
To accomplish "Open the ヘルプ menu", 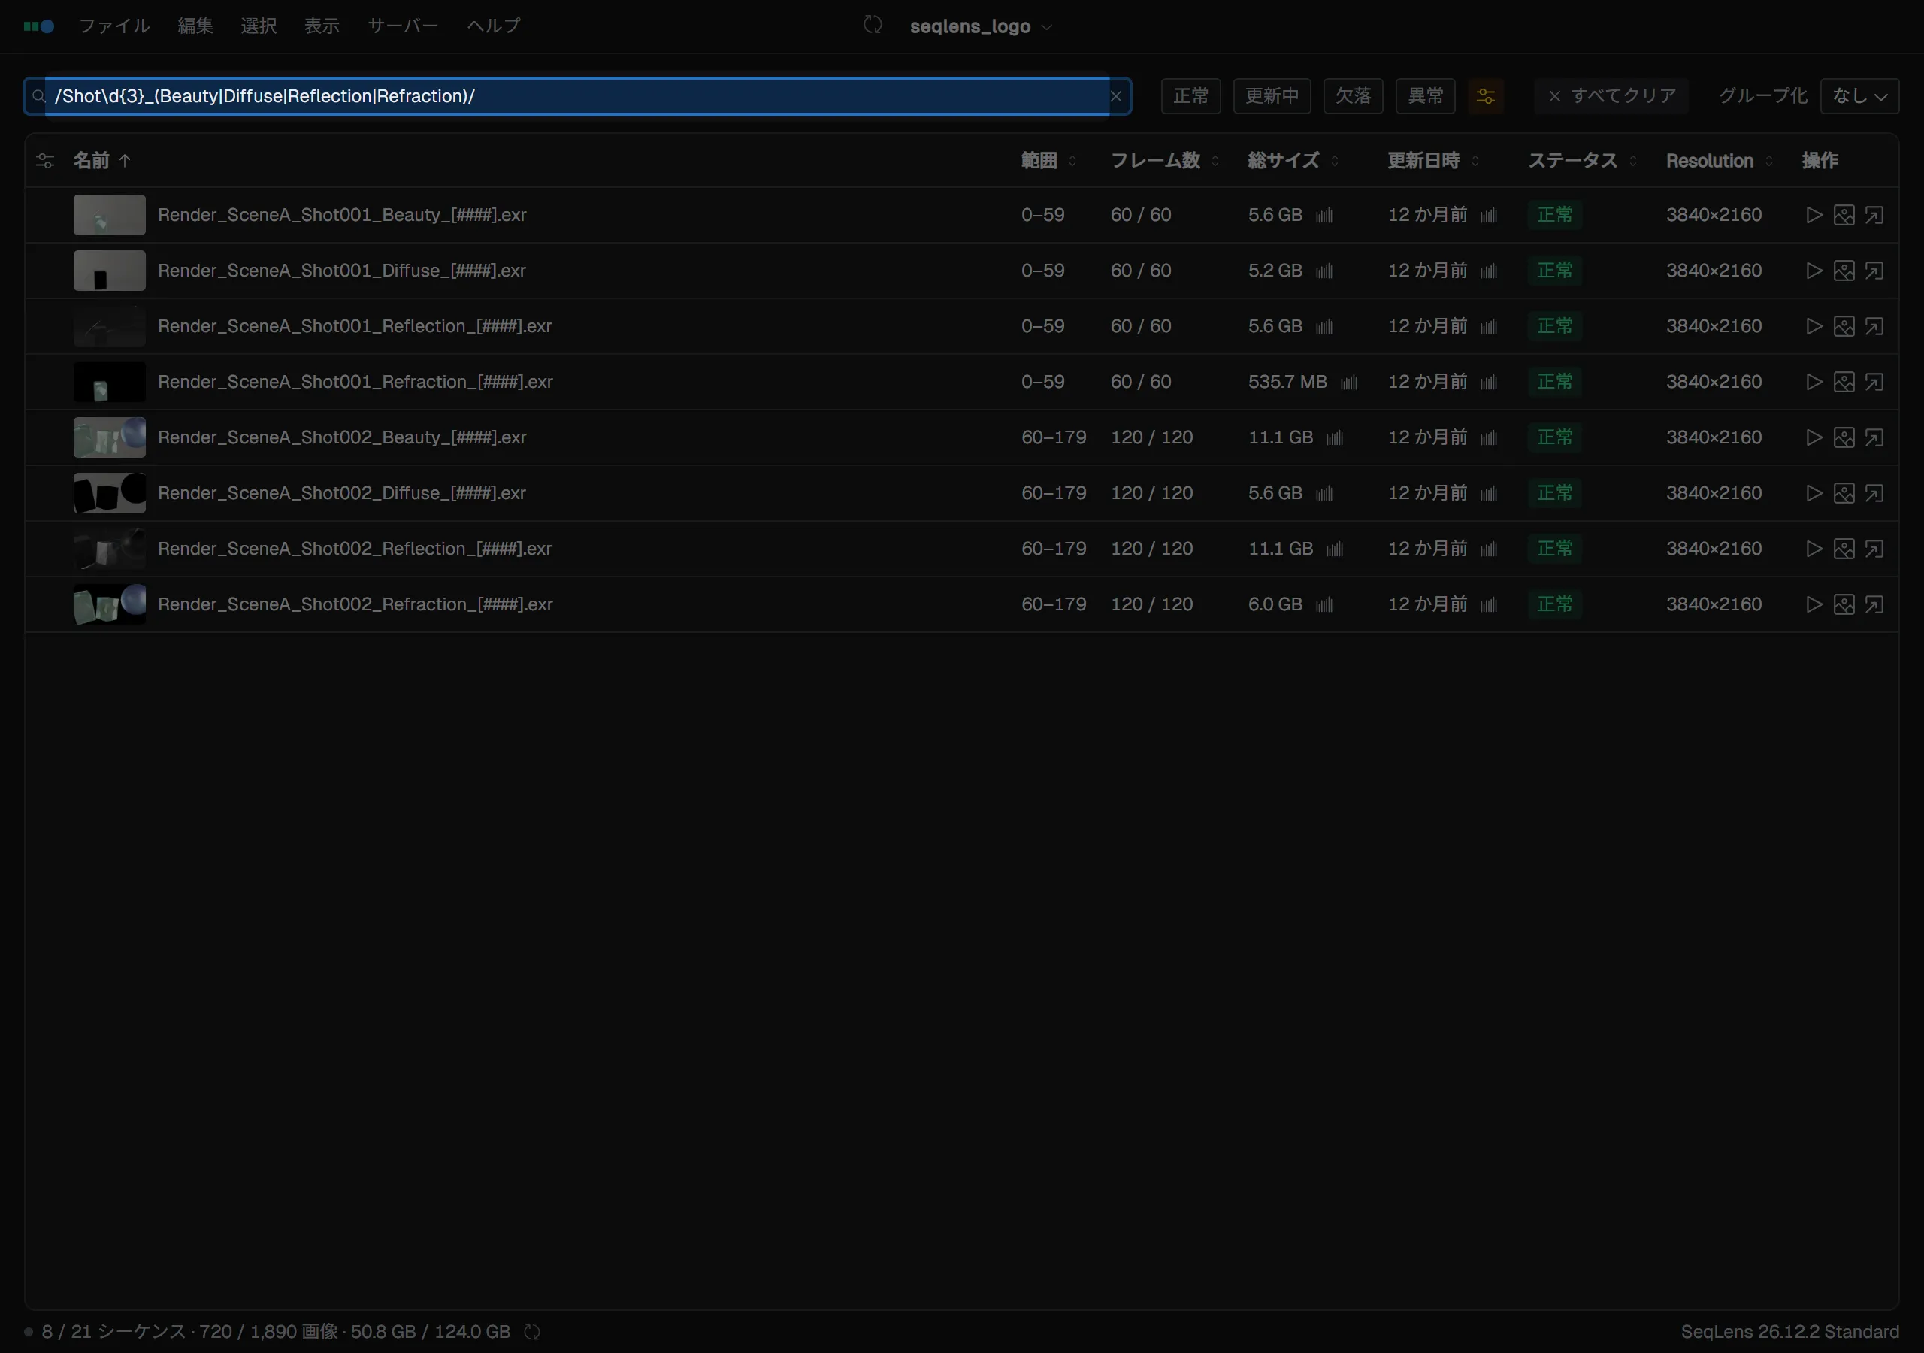I will [494, 26].
